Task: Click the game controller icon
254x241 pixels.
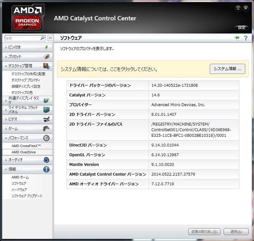Action: coord(46,129)
